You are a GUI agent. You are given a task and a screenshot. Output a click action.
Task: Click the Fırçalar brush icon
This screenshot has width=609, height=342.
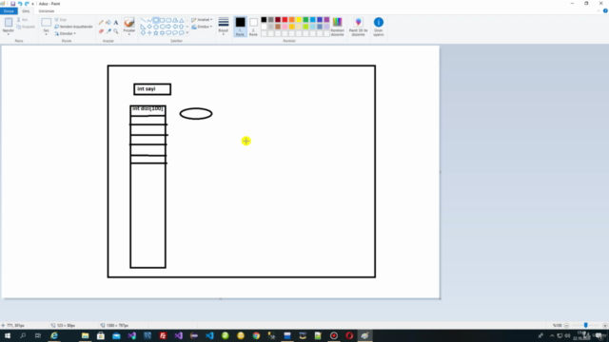pyautogui.click(x=129, y=23)
